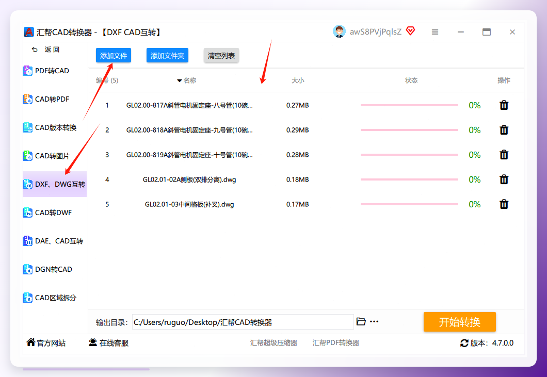The height and width of the screenshot is (377, 547).
Task: Select file GL02.01-02A侧板(双排分离).dwg
Action: point(189,179)
